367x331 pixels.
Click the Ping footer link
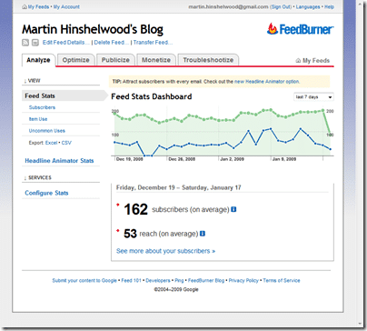tap(179, 281)
